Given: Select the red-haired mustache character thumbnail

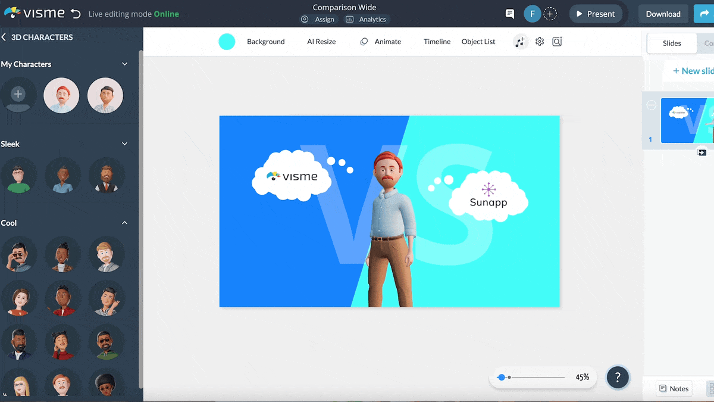Looking at the screenshot, I should (x=61, y=95).
